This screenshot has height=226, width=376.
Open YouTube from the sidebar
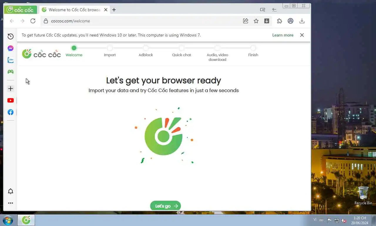(x=11, y=100)
